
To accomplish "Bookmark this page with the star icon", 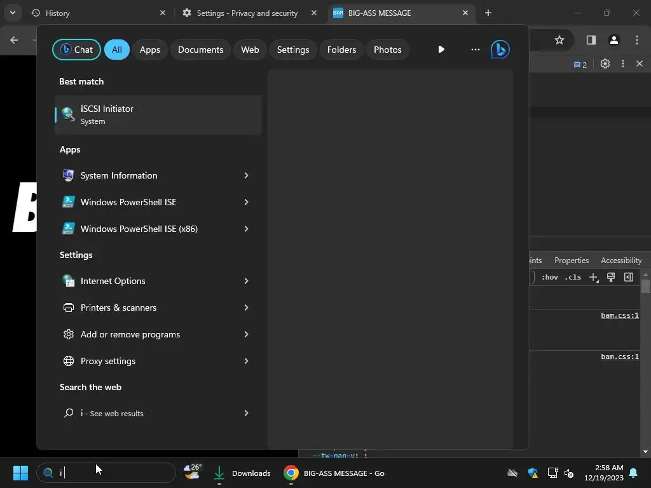I will tap(559, 40).
